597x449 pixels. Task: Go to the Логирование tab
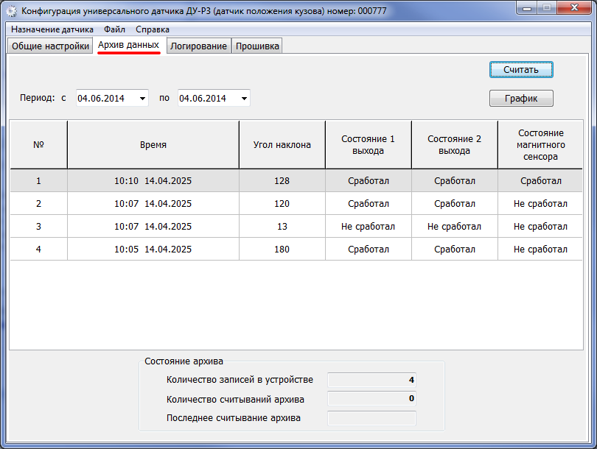(x=198, y=46)
